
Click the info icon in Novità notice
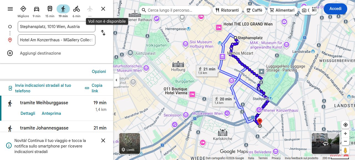click(x=9, y=145)
